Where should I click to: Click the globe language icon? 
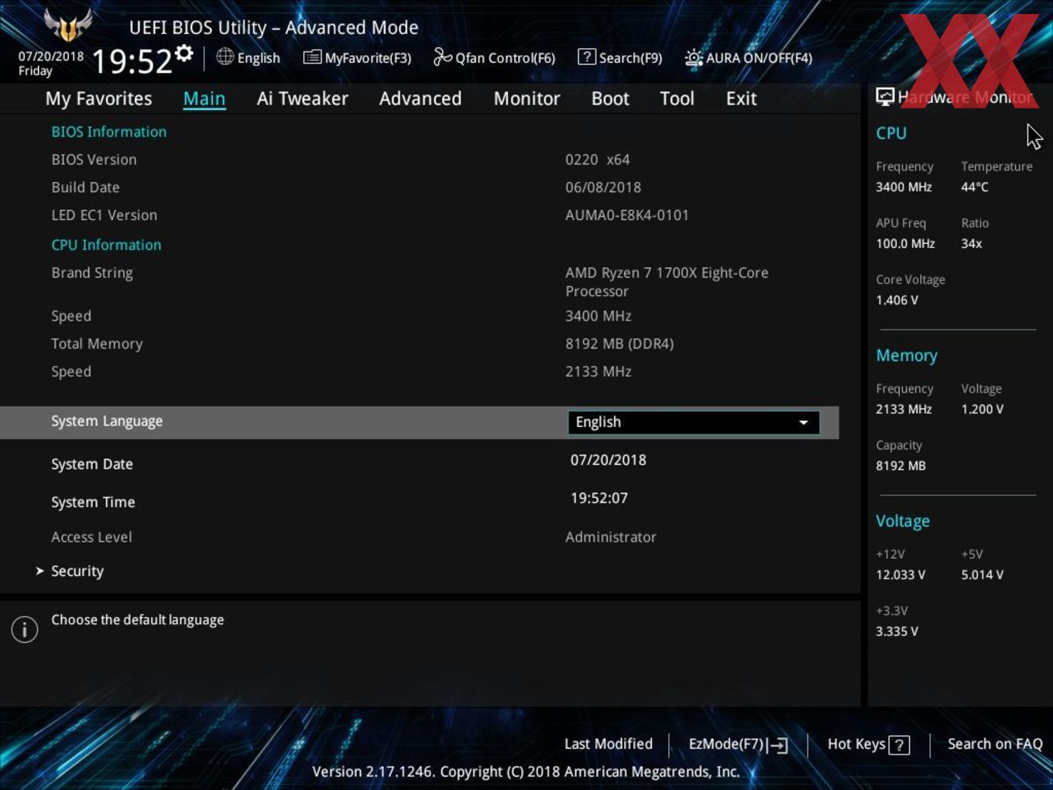coord(225,57)
